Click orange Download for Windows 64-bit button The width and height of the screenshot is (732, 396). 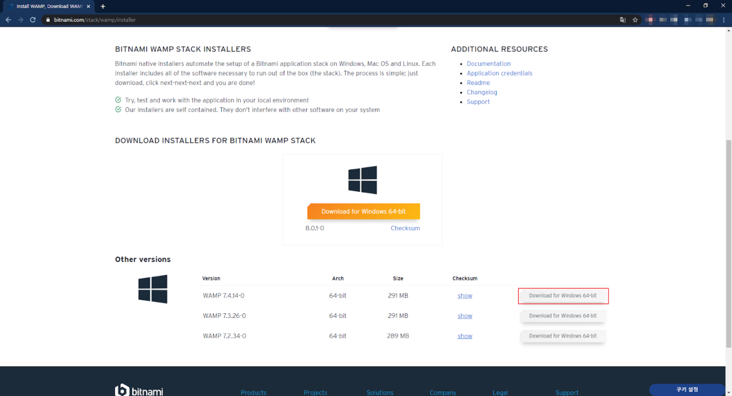364,211
